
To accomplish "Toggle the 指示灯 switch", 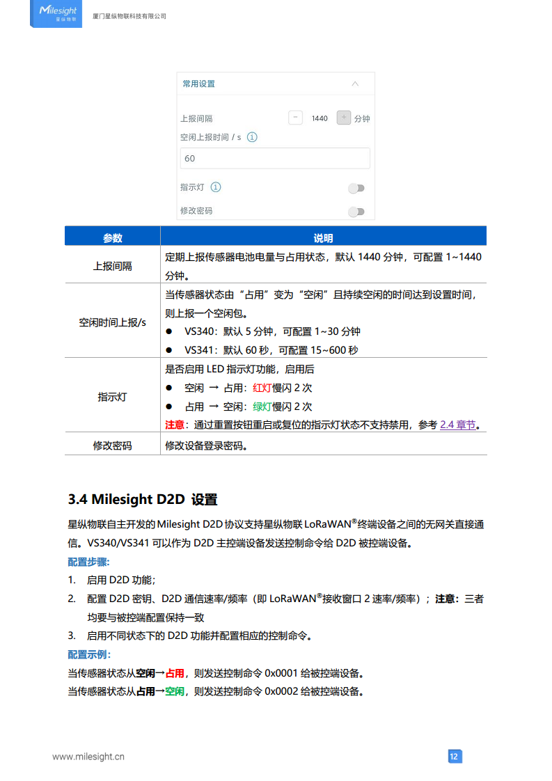I will click(356, 188).
